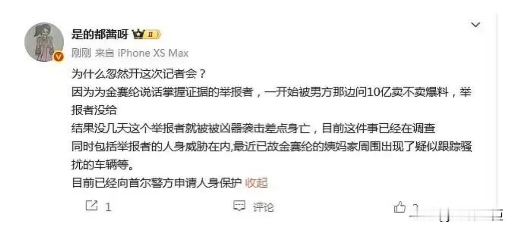This screenshot has height=228, width=510.
Task: Click the comment speech bubble icon
Action: pos(240,206)
